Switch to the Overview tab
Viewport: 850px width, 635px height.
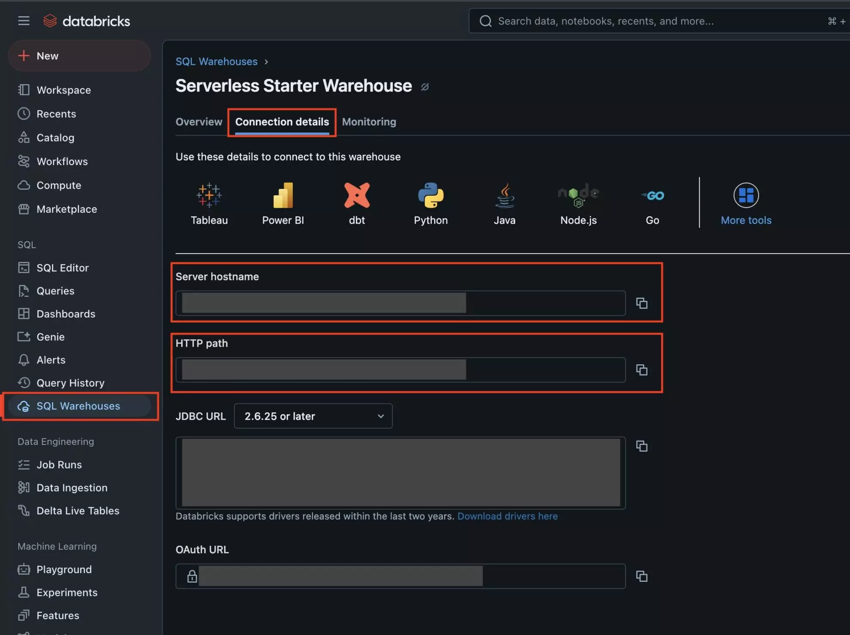click(x=199, y=122)
